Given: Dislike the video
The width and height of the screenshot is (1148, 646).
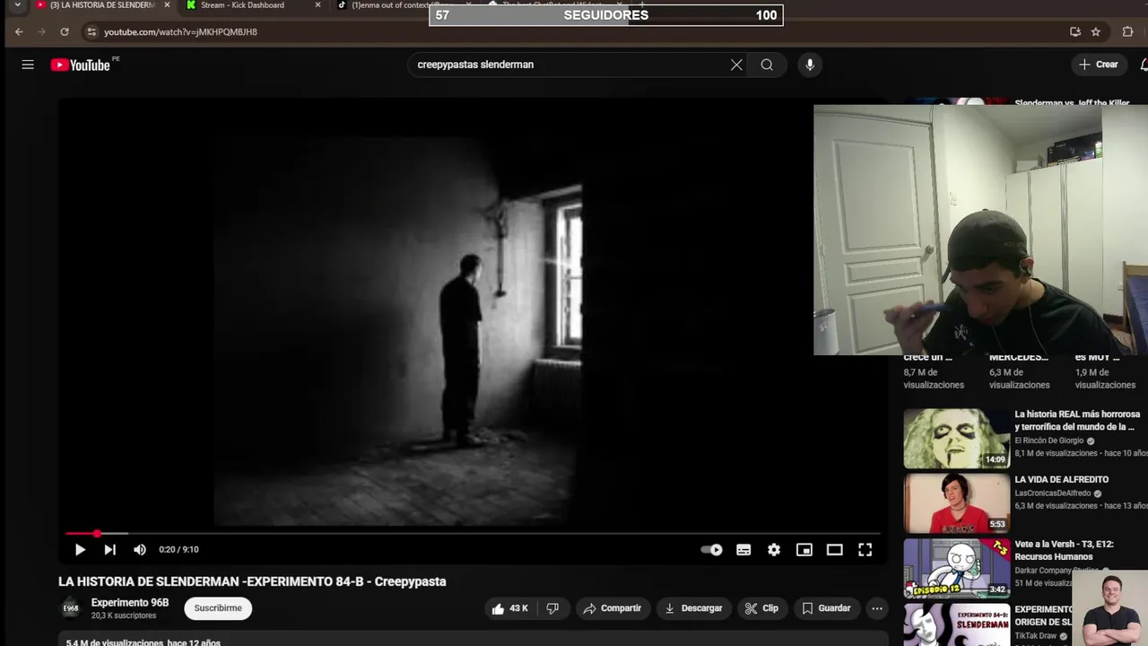Looking at the screenshot, I should pyautogui.click(x=552, y=608).
